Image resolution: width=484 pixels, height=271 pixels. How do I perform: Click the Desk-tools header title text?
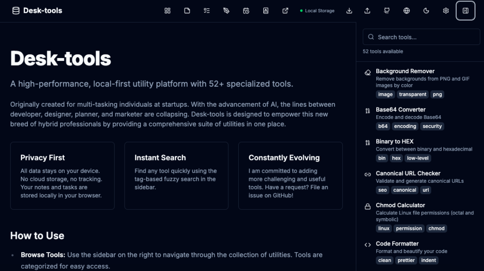[x=43, y=11]
